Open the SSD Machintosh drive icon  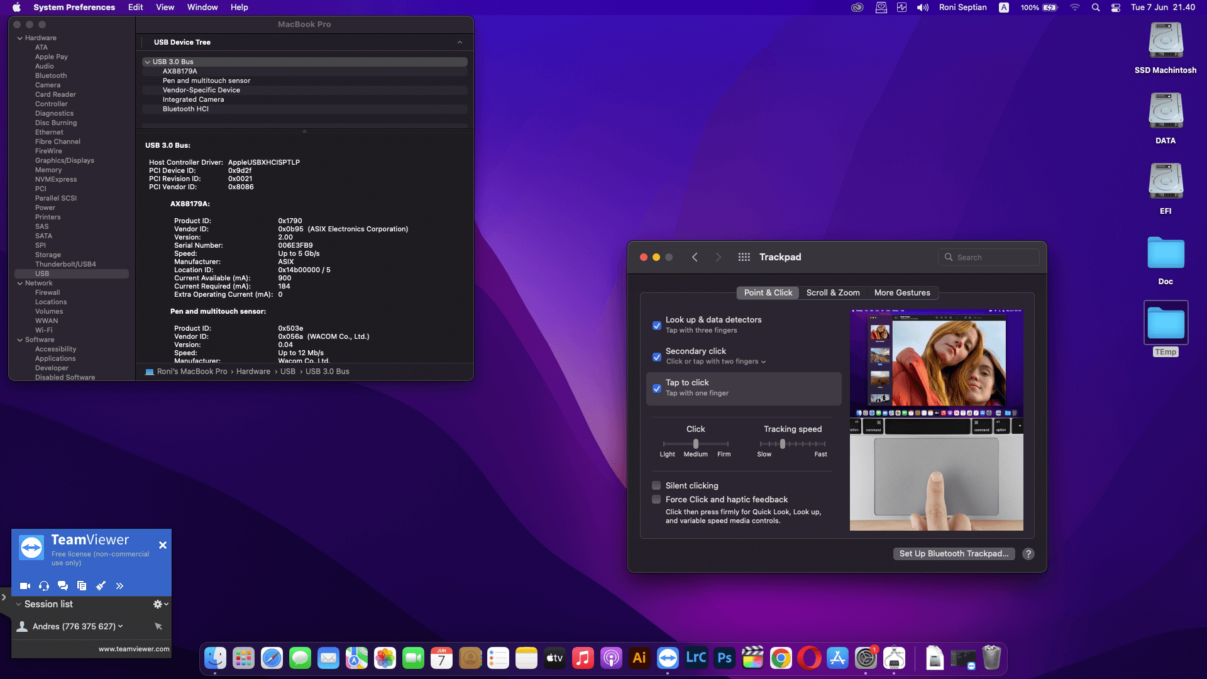[1166, 41]
